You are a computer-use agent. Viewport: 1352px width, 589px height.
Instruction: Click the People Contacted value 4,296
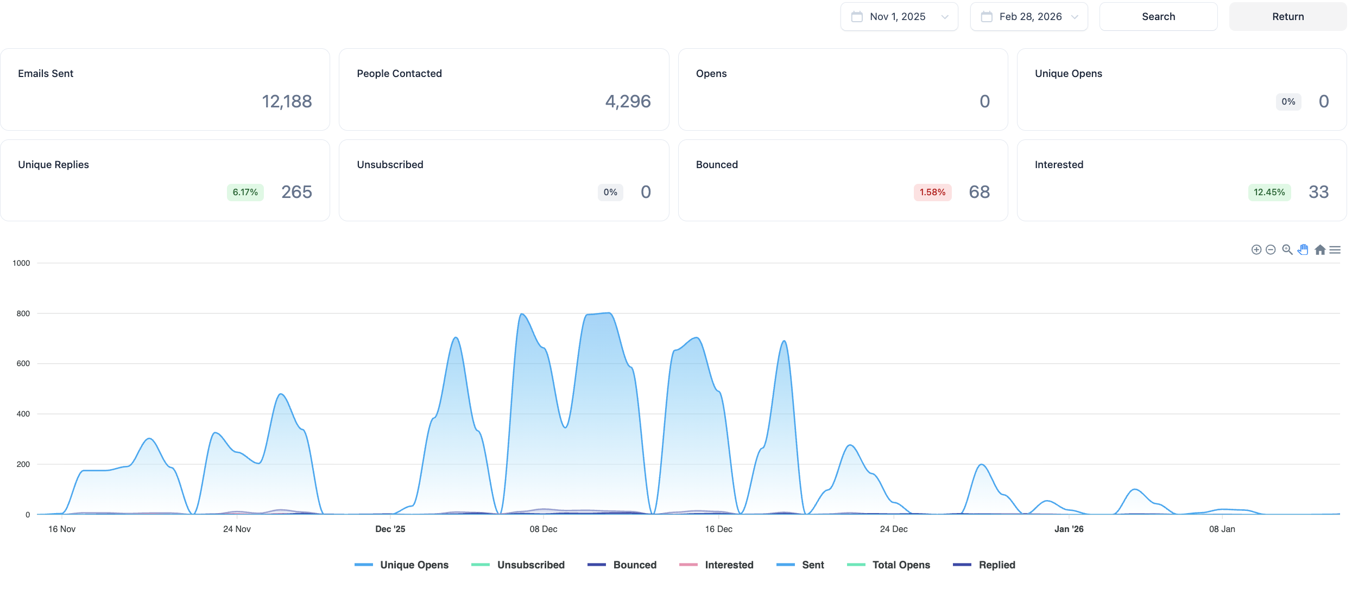point(628,101)
